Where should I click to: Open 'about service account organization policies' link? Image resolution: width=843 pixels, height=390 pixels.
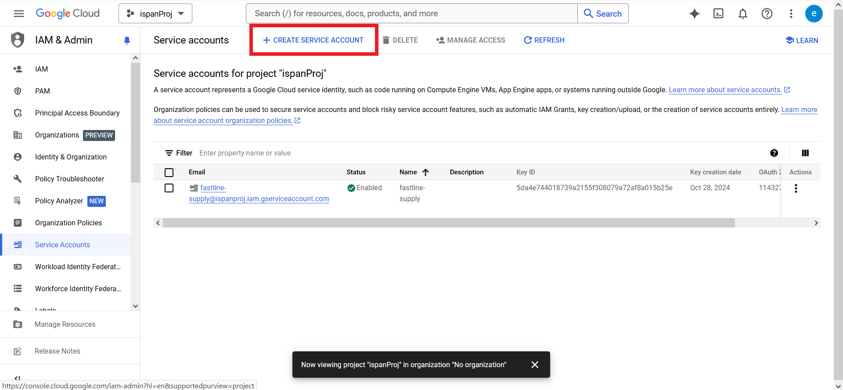pos(223,120)
